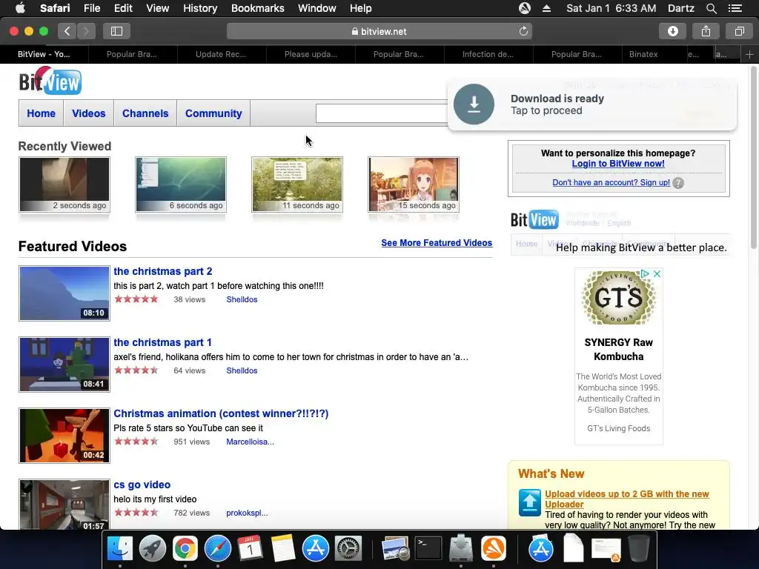Reload the bitview.net page
Screen dimensions: 759x569
[x=523, y=31]
